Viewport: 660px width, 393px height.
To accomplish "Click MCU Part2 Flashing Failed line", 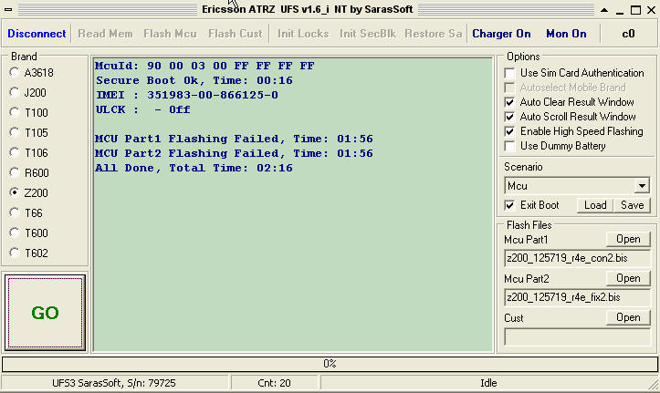I will (x=234, y=153).
